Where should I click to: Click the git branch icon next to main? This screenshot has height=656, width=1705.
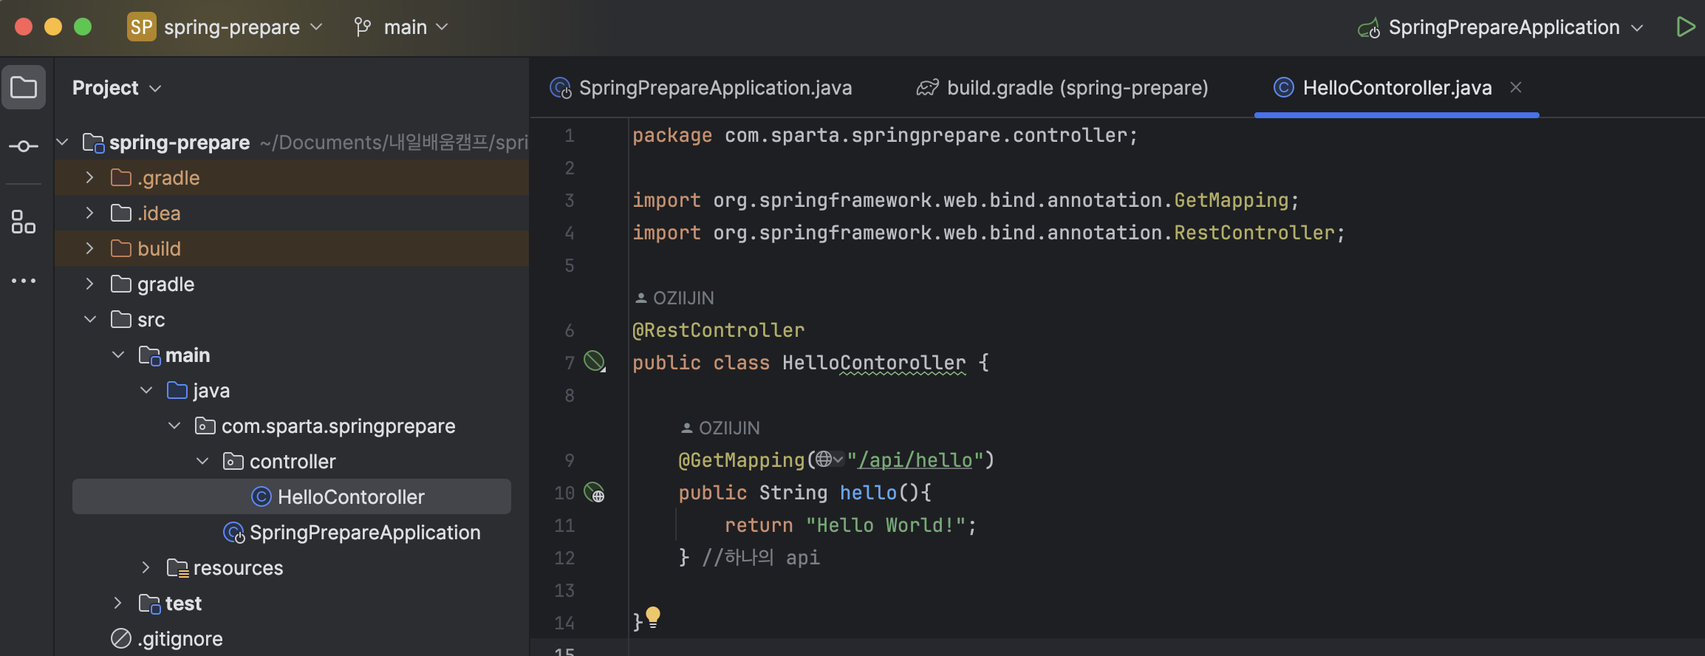362,27
